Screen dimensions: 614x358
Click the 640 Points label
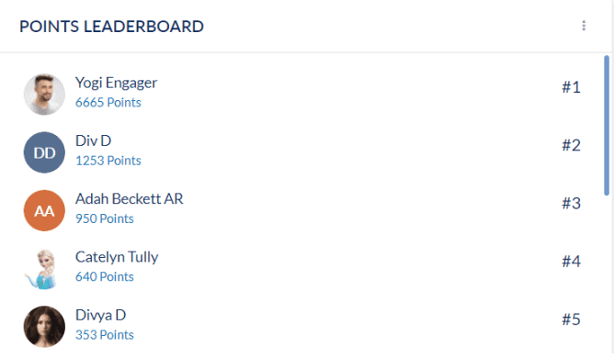pos(105,277)
